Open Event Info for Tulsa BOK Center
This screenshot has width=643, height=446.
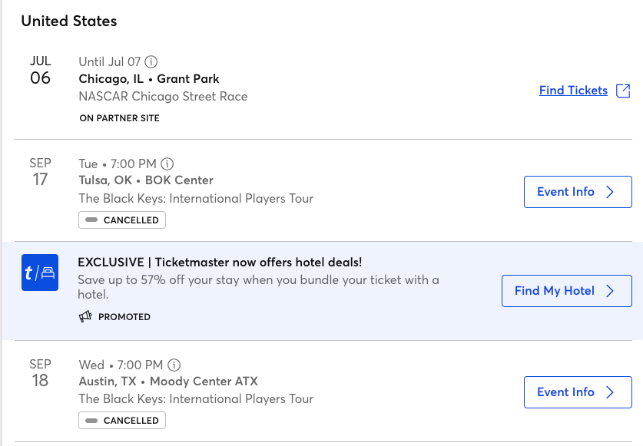point(577,192)
